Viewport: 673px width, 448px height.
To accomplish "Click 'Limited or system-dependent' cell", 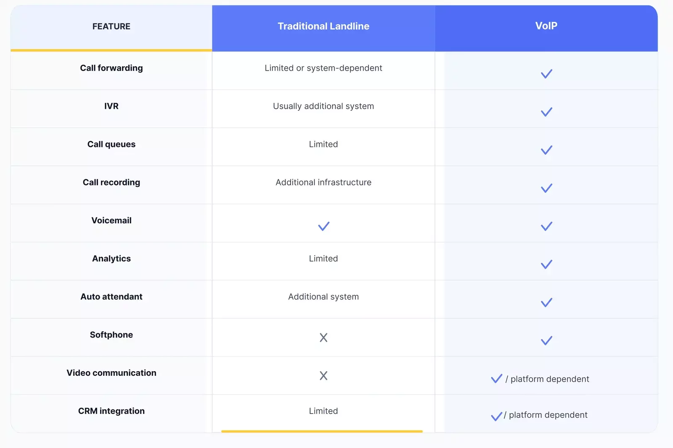I will coord(323,68).
